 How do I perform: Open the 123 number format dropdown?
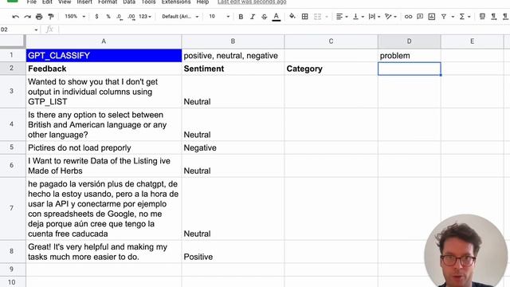(x=145, y=17)
